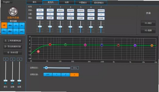Select magenta EQ node 3 on the curve
Image resolution: width=159 pixels, height=92 pixels.
[x=85, y=45]
